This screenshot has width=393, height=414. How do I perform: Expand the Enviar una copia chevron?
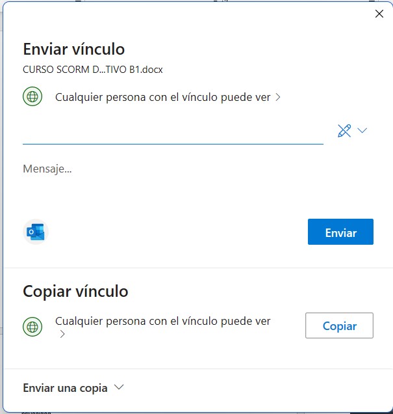coord(119,387)
